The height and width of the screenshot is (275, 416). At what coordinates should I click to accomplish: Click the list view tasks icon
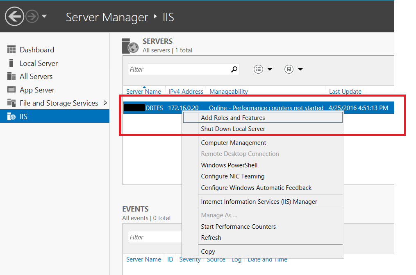coord(258,69)
